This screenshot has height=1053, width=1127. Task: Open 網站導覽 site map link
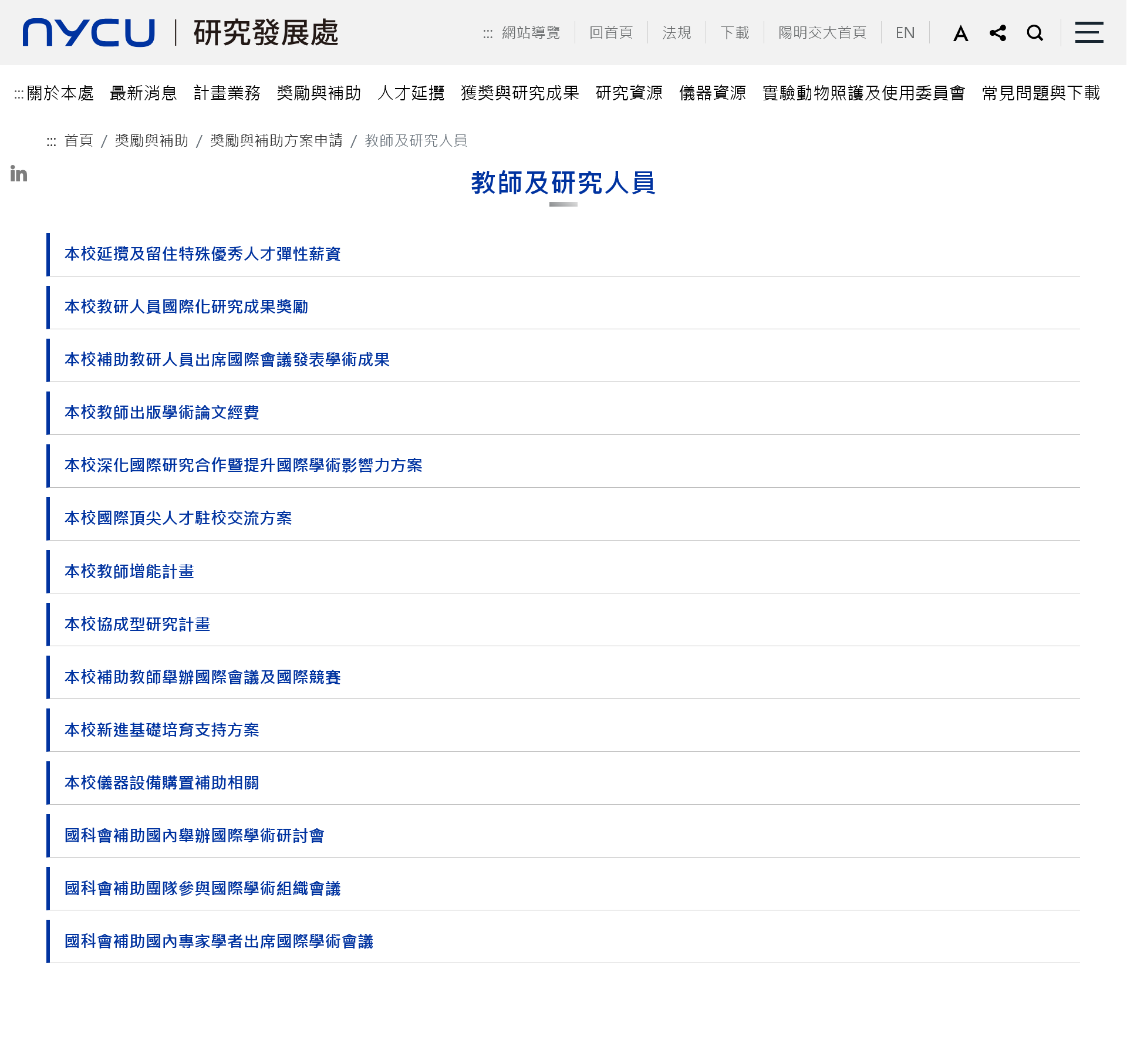coord(531,33)
